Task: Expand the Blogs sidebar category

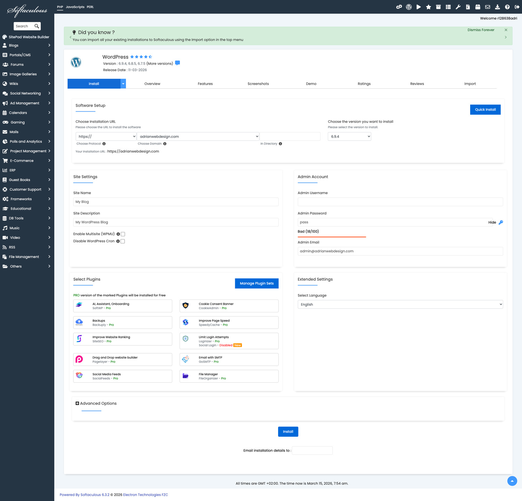Action: [x=27, y=46]
